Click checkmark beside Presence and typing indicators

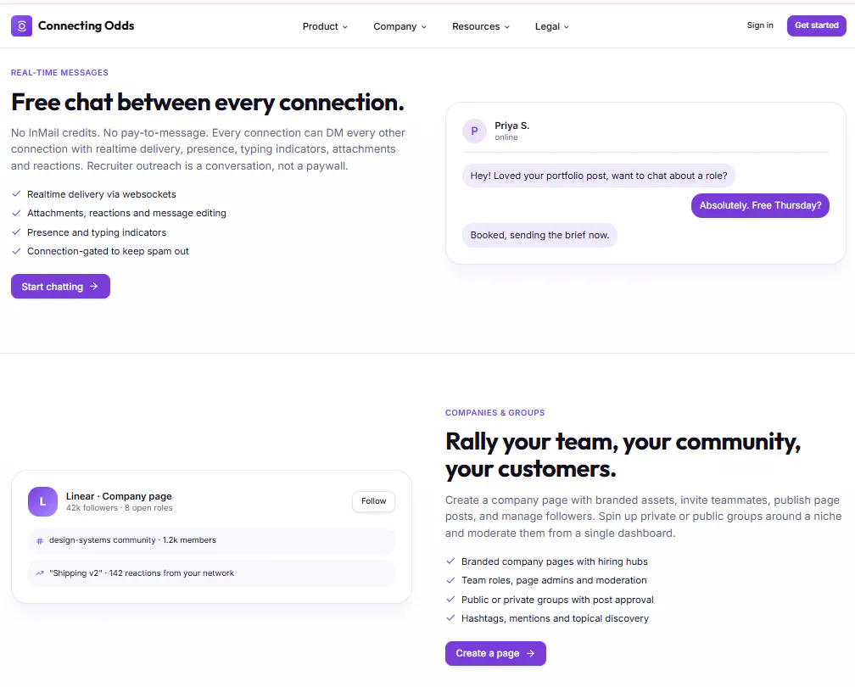click(16, 232)
